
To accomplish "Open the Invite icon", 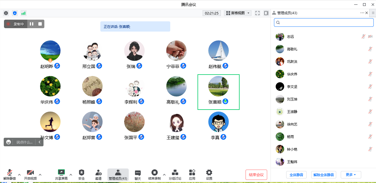I will pyautogui.click(x=98, y=174).
